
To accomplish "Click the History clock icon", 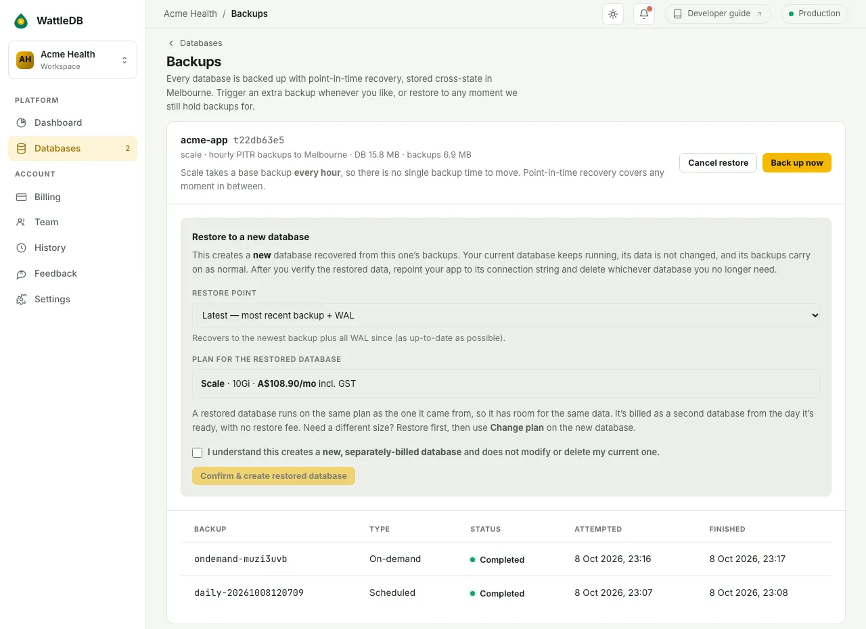I will coord(22,248).
